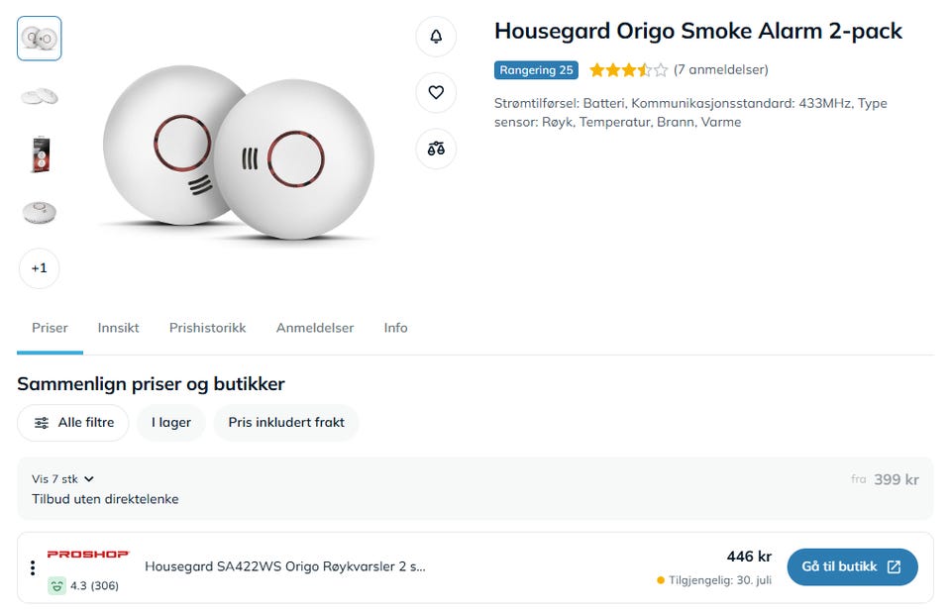Open the Anmeldelser tab

point(315,328)
